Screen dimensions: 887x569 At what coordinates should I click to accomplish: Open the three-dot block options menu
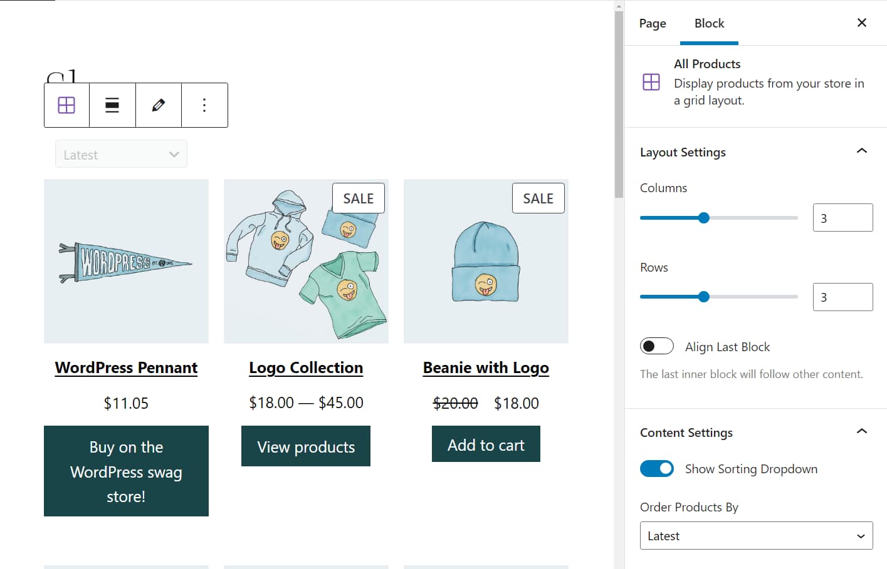point(204,105)
